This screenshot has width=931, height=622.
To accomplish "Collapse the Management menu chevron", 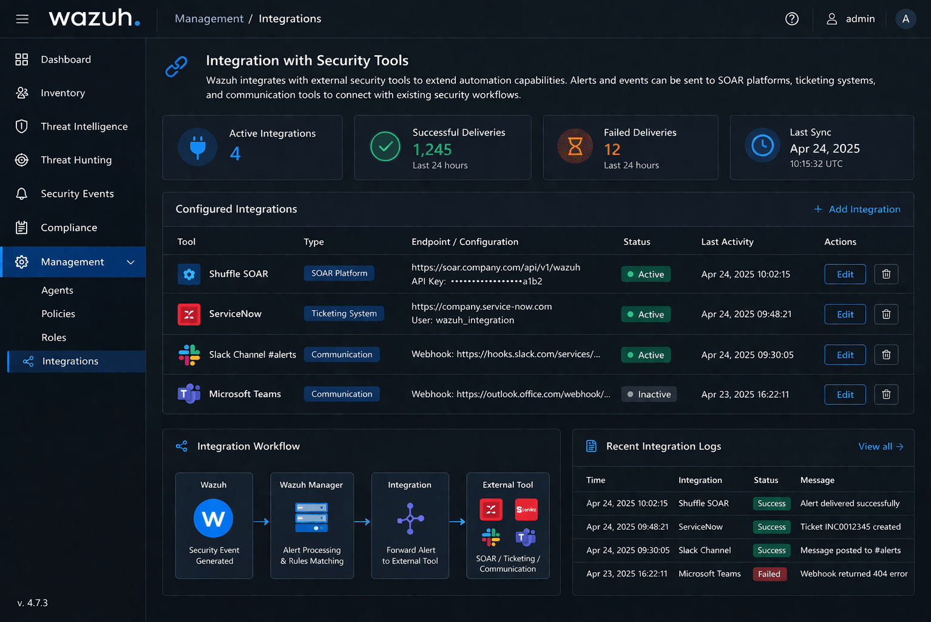I will [130, 262].
